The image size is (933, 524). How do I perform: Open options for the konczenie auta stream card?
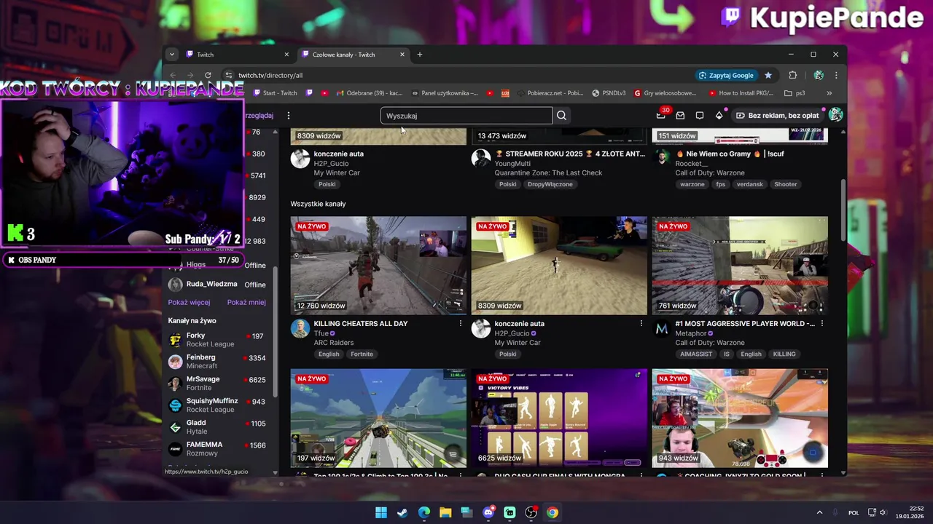pos(641,323)
